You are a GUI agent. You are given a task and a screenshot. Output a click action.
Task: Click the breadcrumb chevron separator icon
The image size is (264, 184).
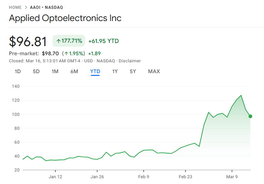pyautogui.click(x=26, y=7)
